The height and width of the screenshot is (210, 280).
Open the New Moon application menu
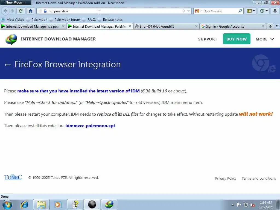pyautogui.click(x=16, y=2)
